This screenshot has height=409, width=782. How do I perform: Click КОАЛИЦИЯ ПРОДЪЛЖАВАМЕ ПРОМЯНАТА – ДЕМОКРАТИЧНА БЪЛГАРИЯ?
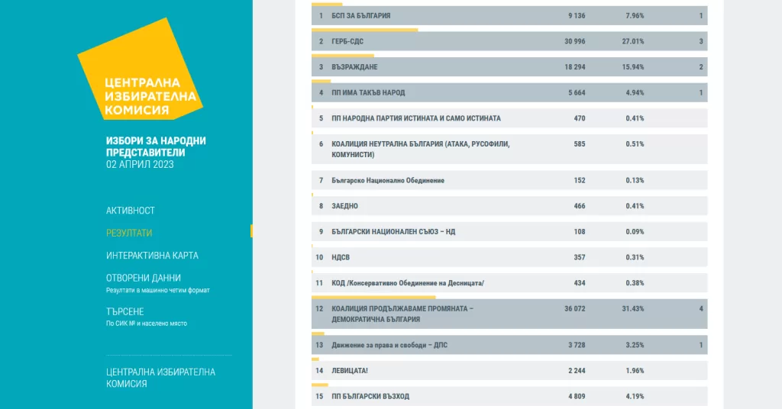[x=402, y=314]
